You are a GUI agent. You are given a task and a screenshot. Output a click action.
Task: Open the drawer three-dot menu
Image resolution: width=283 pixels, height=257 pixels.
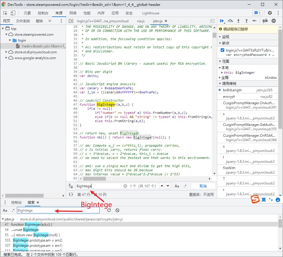click(x=5, y=203)
